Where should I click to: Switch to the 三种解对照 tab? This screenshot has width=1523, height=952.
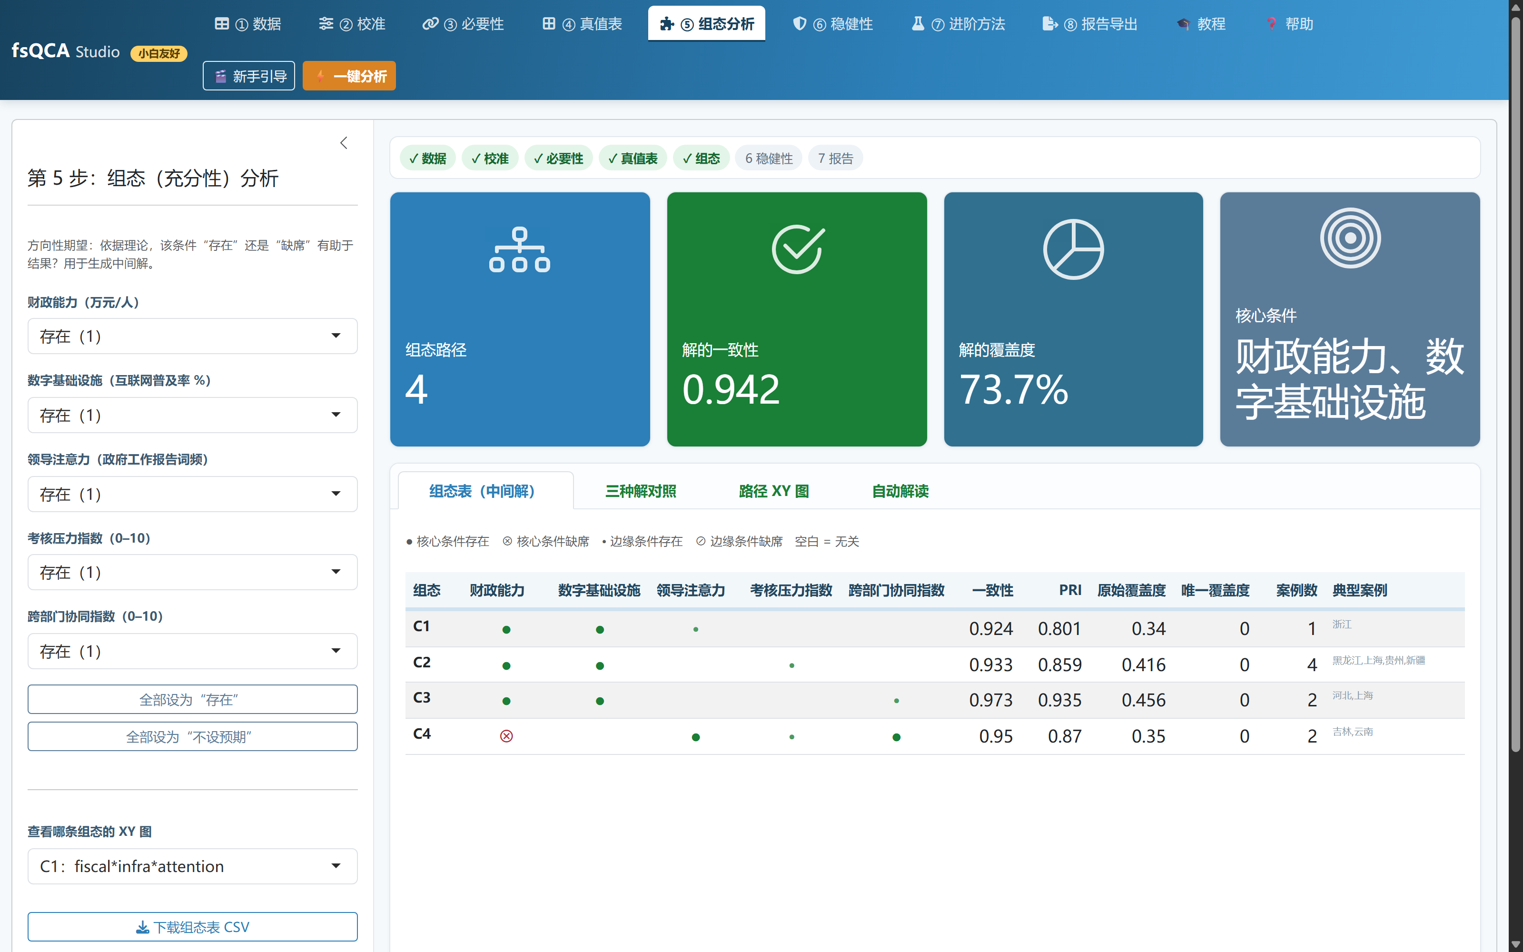pos(641,491)
